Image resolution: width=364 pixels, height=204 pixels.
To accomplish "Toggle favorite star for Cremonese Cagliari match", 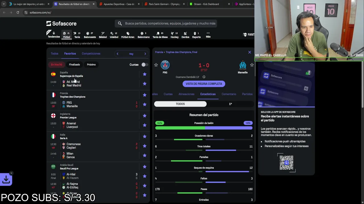I will (x=144, y=146).
